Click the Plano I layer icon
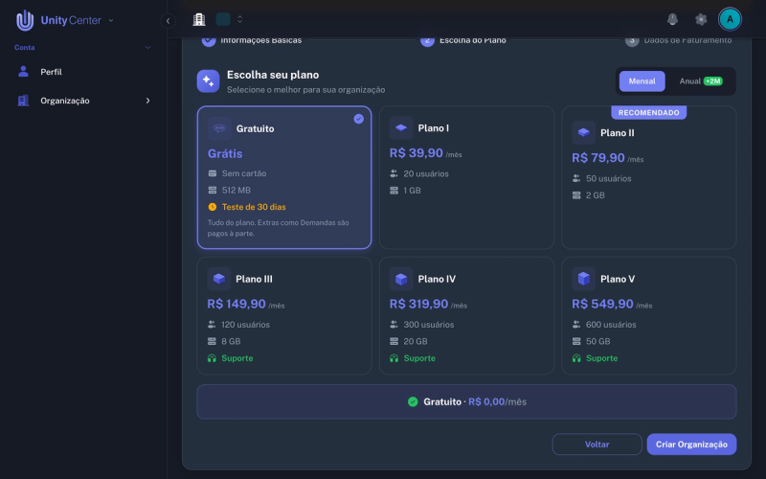This screenshot has width=766, height=479. click(x=401, y=128)
